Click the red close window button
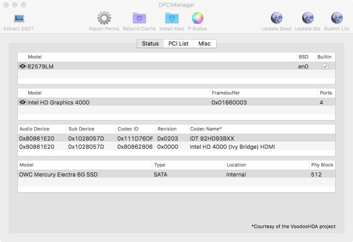The height and width of the screenshot is (242, 353). [x=6, y=5]
